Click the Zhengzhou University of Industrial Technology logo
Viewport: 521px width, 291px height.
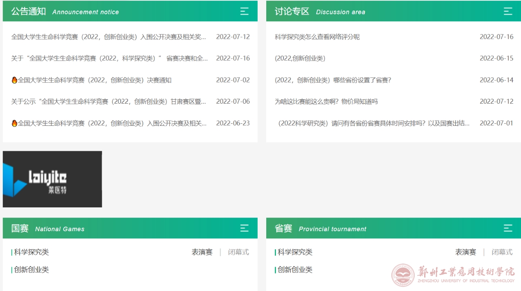point(453,275)
